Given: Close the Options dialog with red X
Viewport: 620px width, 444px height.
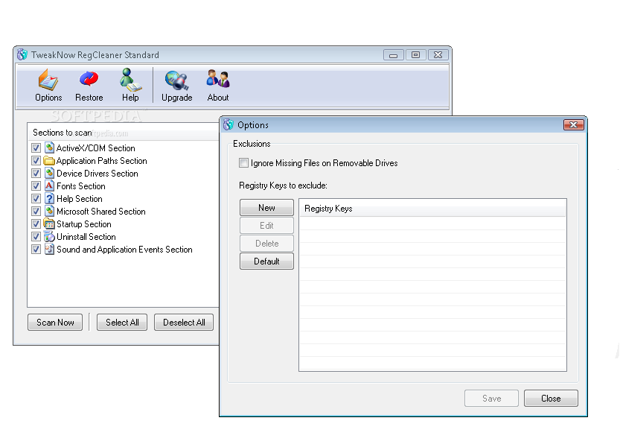Looking at the screenshot, I should pyautogui.click(x=573, y=125).
